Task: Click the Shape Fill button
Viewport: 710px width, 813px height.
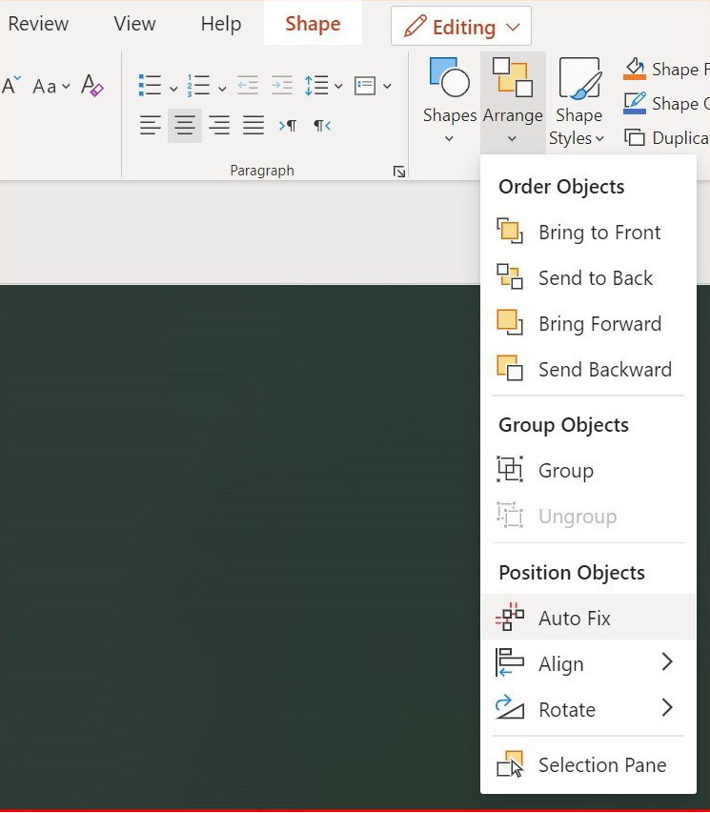Action: click(x=666, y=69)
